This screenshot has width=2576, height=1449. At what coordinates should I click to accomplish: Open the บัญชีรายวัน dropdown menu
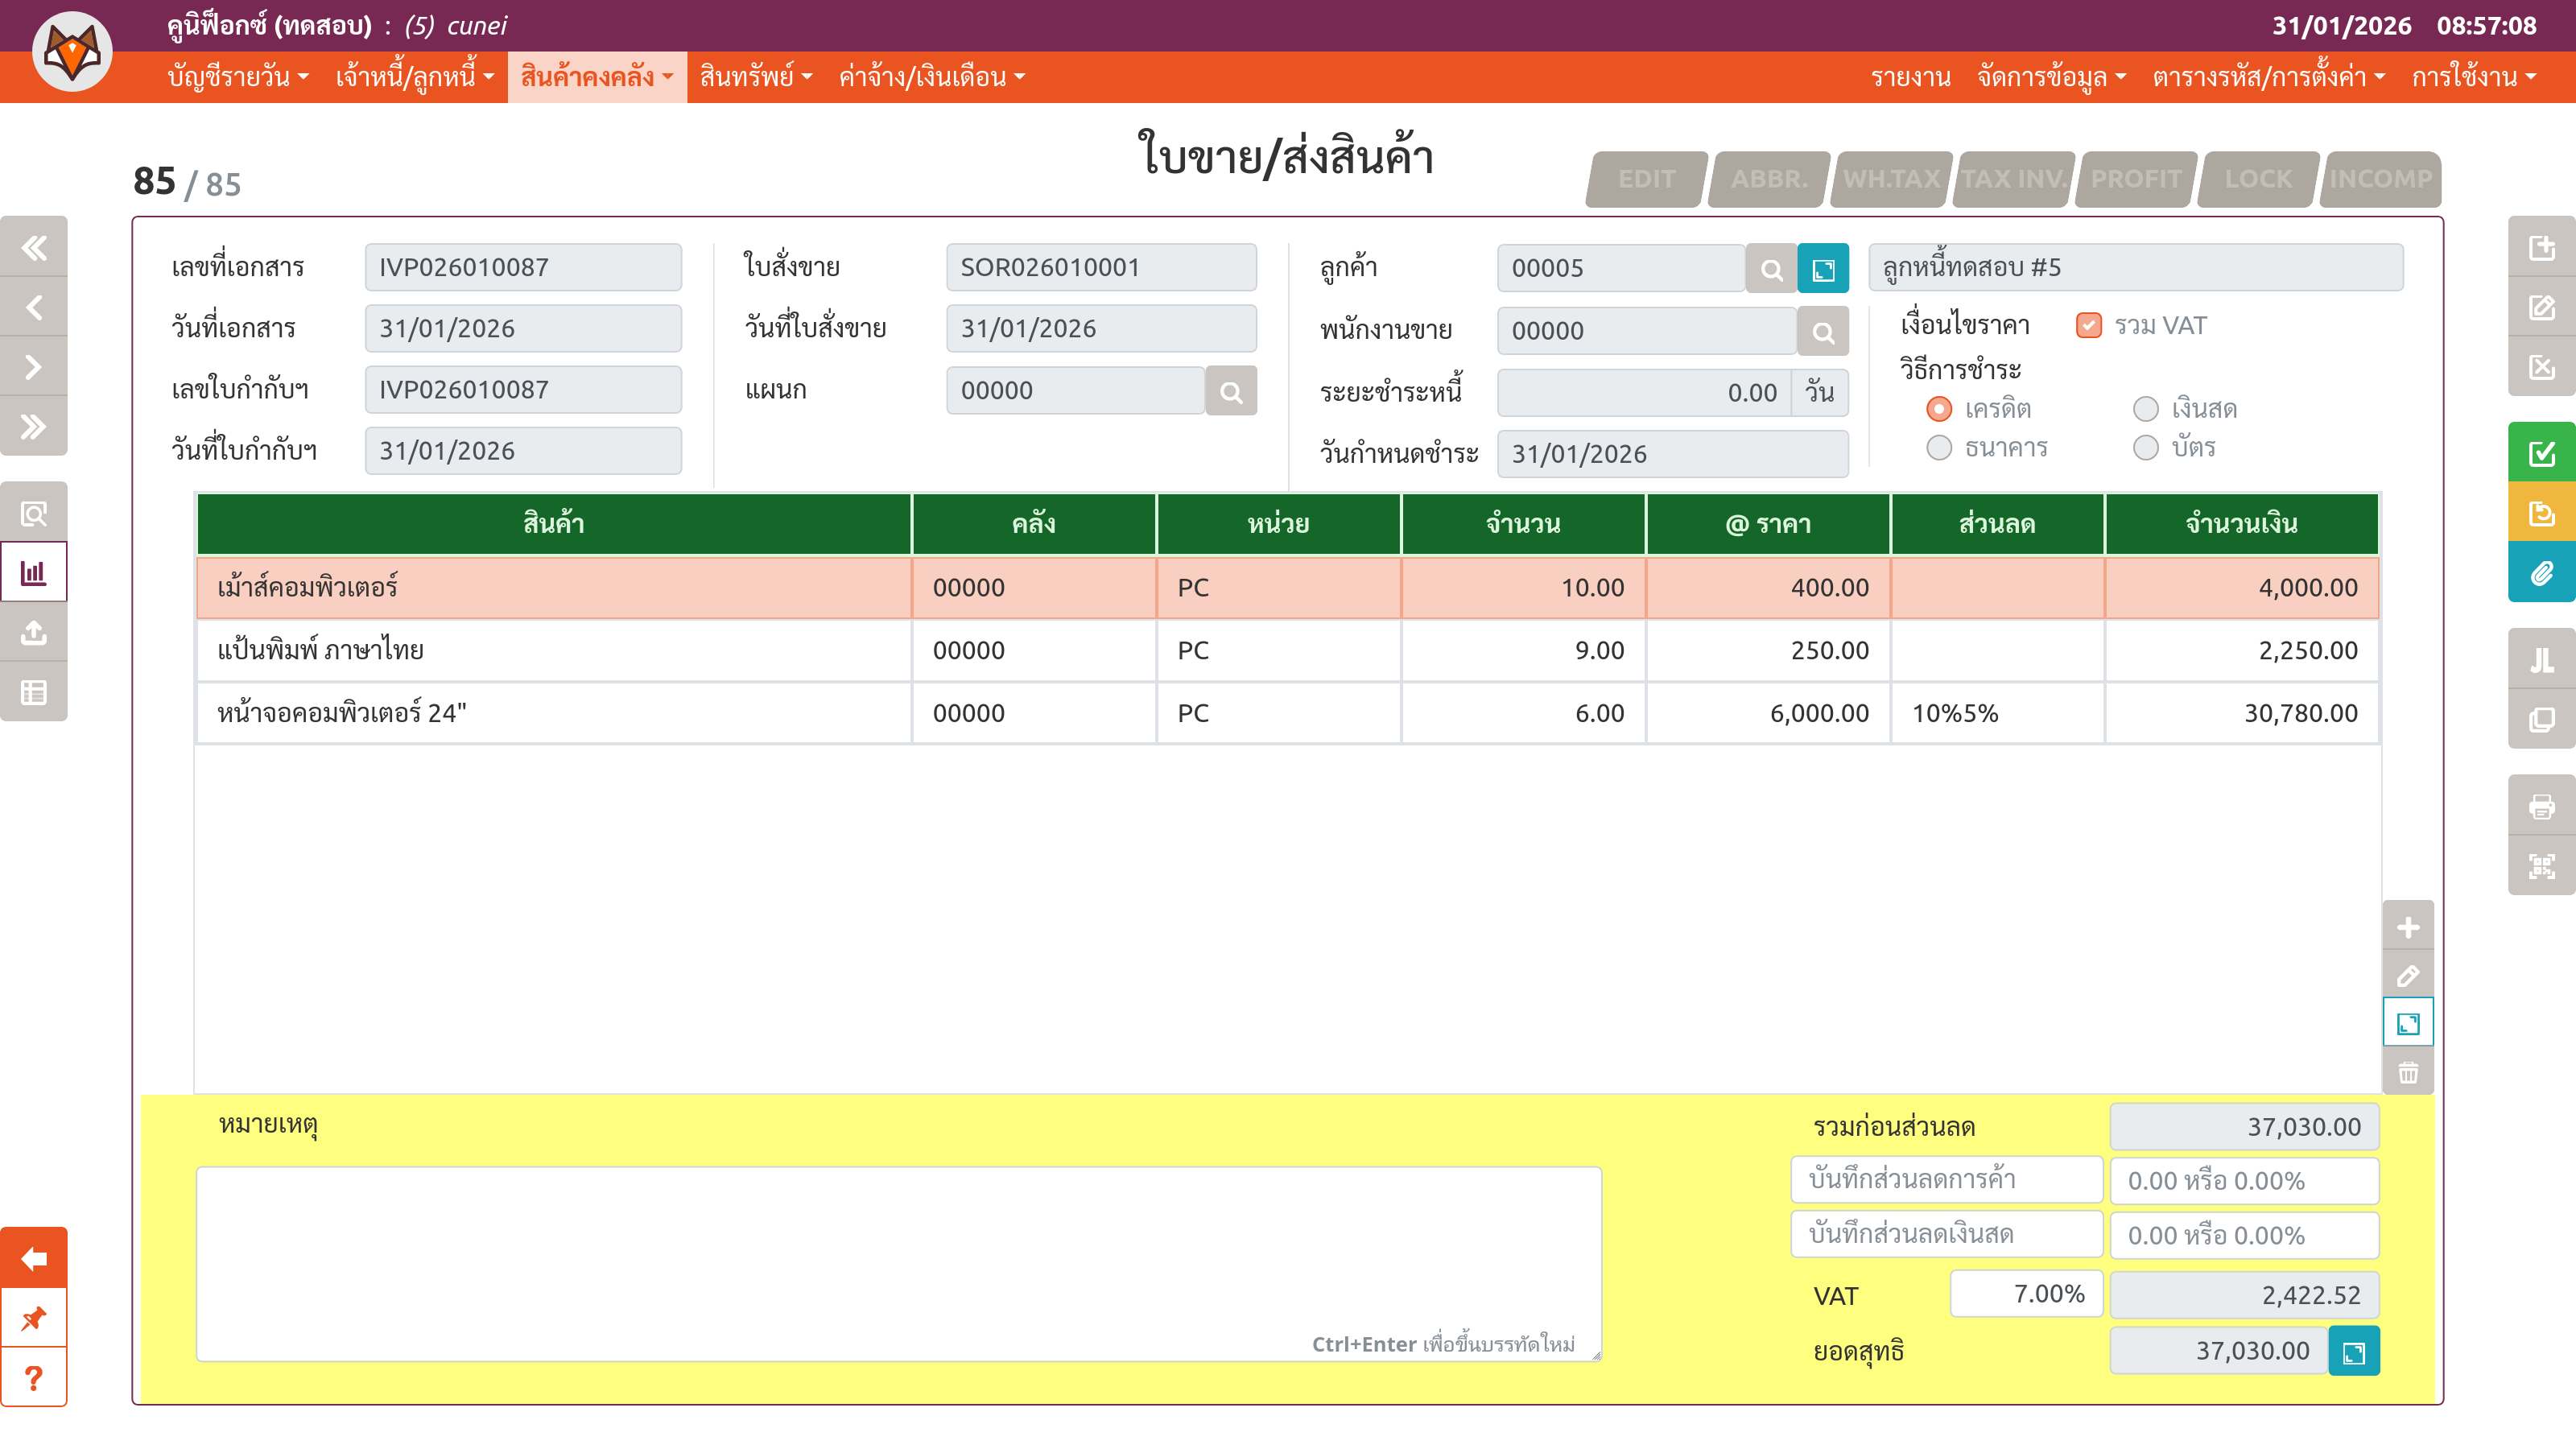tap(237, 77)
